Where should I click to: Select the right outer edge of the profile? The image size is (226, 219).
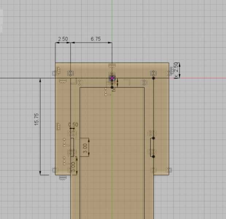click(169, 119)
